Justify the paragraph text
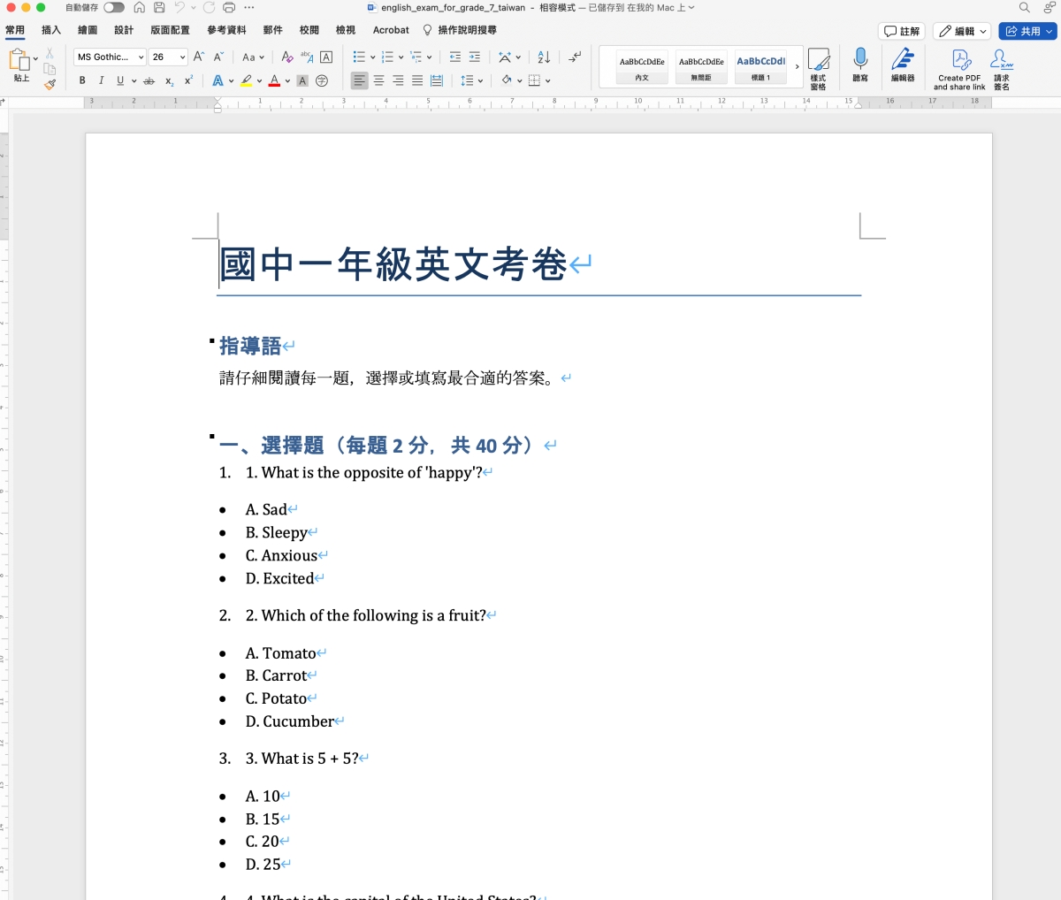The height and width of the screenshot is (900, 1061). pos(417,80)
